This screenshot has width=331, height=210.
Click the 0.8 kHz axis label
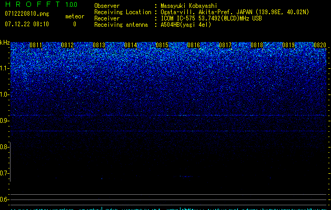click(5, 147)
